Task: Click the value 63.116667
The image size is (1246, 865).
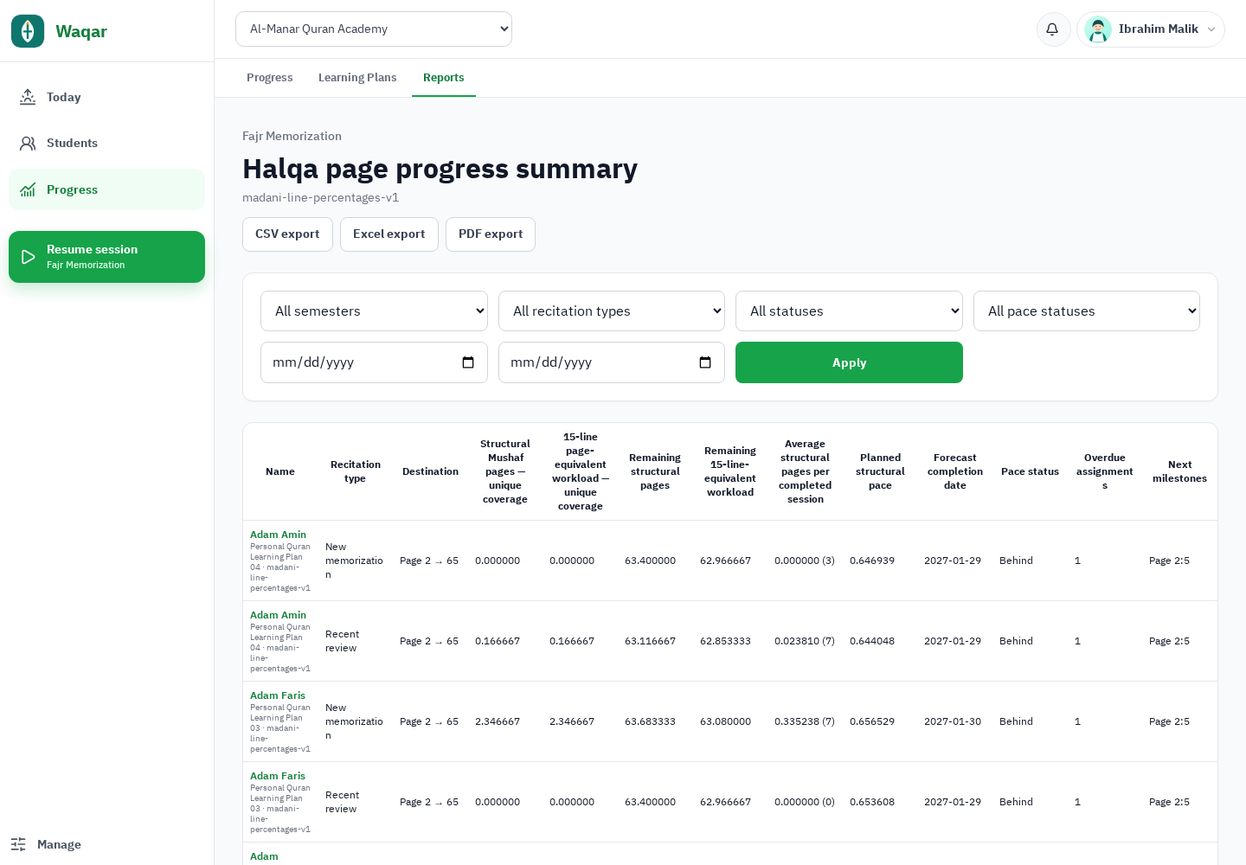Action: [x=650, y=641]
